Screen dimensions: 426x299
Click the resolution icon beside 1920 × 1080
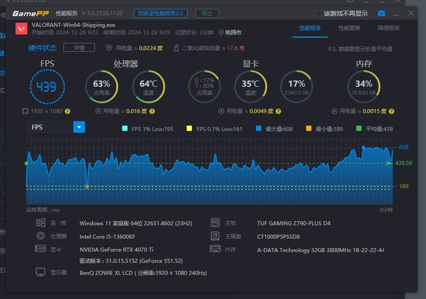coord(25,111)
